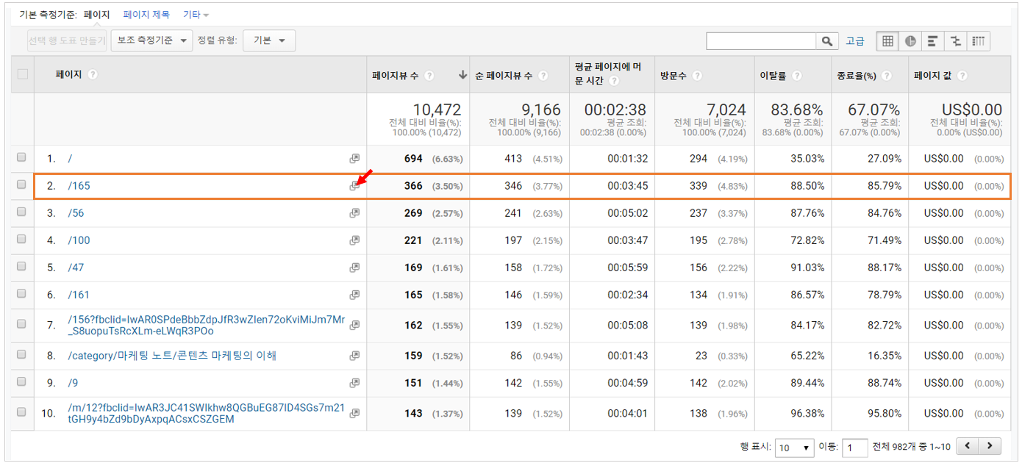
Task: Open the 정렬 유형 기본 dropdown
Action: tap(269, 41)
